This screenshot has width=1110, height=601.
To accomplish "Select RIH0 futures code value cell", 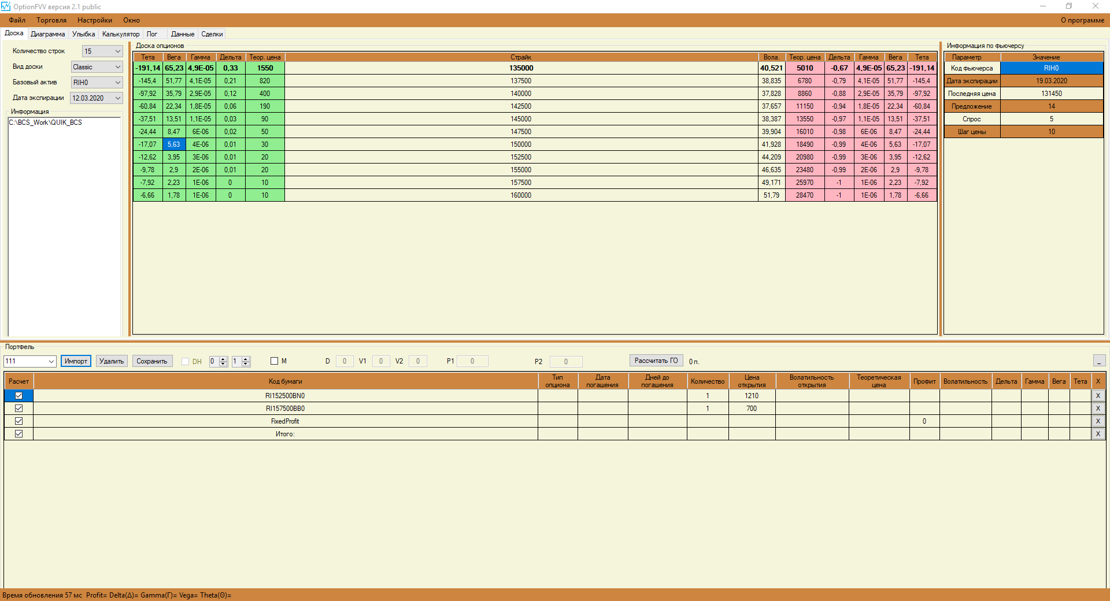I will pyautogui.click(x=1052, y=68).
